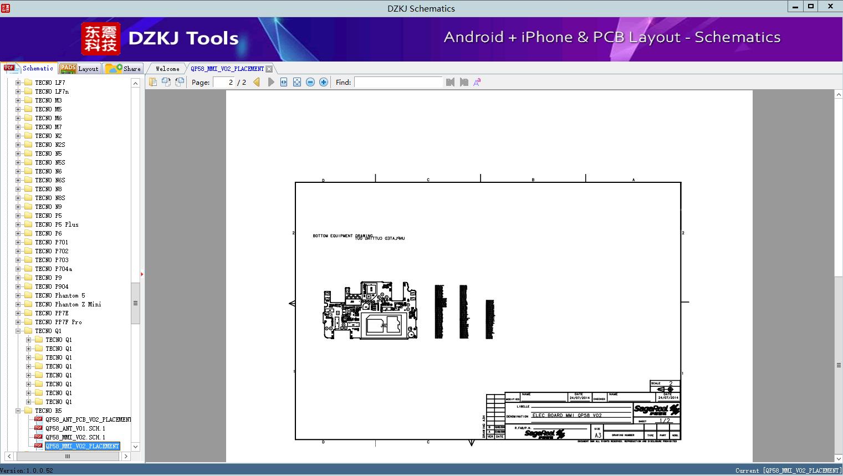Screen dimensions: 843x476
Task: Open the Share tab
Action: coord(124,69)
